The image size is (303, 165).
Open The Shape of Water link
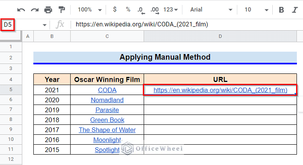click(x=107, y=130)
